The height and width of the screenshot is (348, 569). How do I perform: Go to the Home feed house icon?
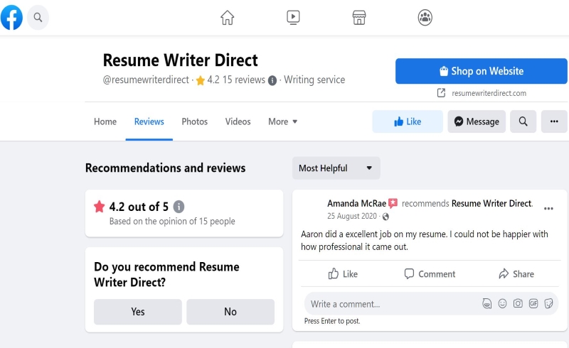click(227, 17)
